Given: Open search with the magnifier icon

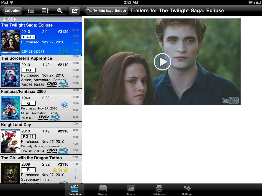Looking at the screenshot, I should (x=60, y=11).
